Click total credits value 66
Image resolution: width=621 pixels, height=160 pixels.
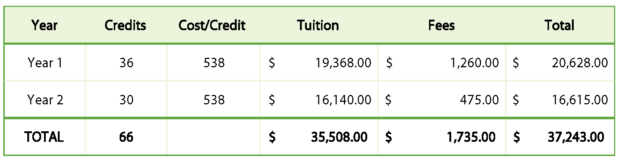126,137
